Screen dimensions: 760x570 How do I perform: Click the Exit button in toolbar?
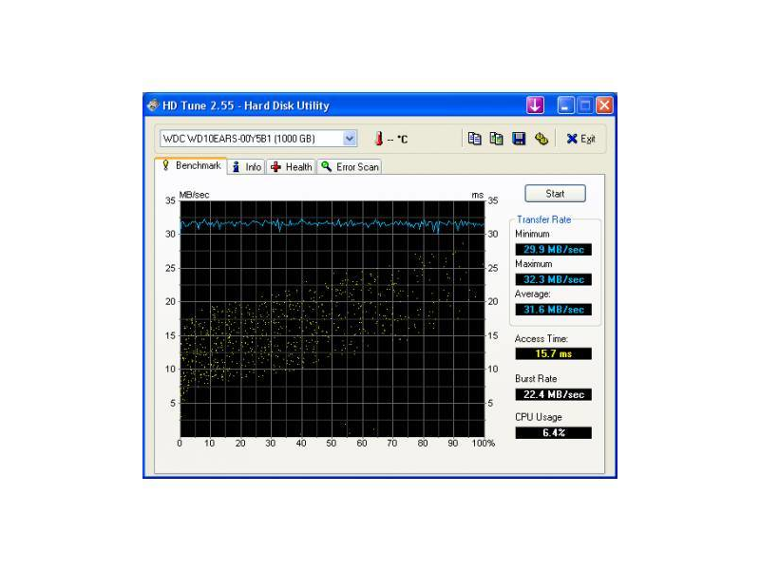581,139
